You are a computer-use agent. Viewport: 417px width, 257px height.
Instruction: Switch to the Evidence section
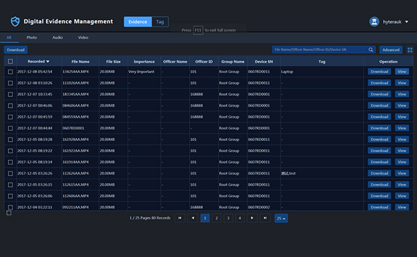(x=138, y=22)
